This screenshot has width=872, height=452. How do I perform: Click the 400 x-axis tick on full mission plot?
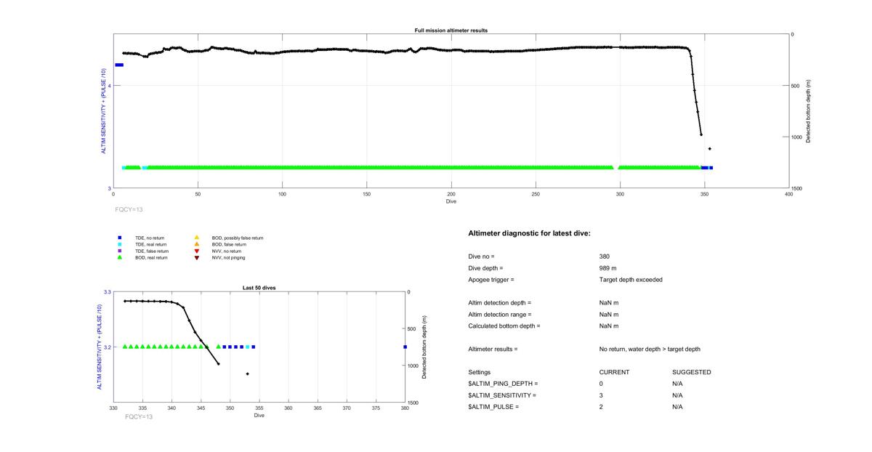click(x=788, y=194)
